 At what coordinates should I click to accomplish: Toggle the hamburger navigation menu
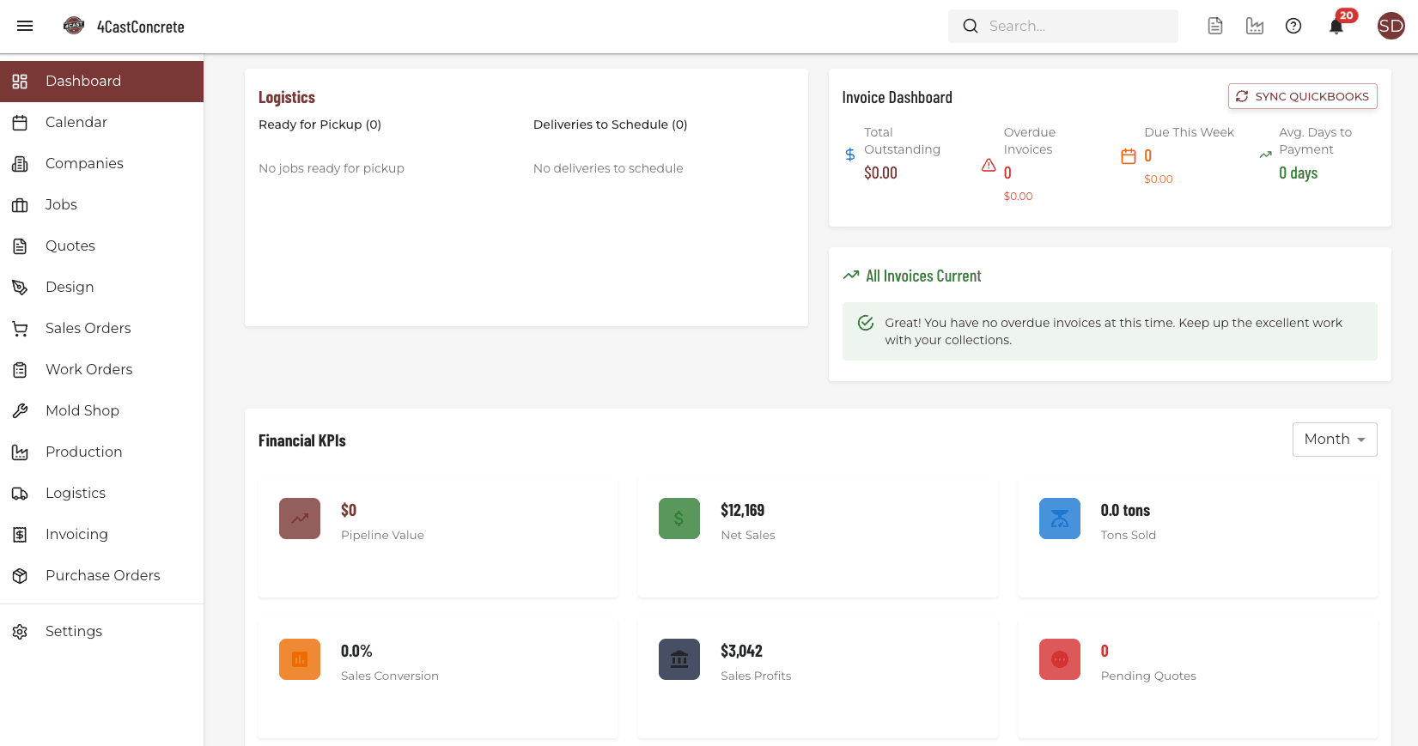25,27
